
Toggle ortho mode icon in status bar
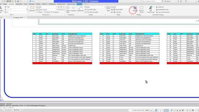(154, 110)
